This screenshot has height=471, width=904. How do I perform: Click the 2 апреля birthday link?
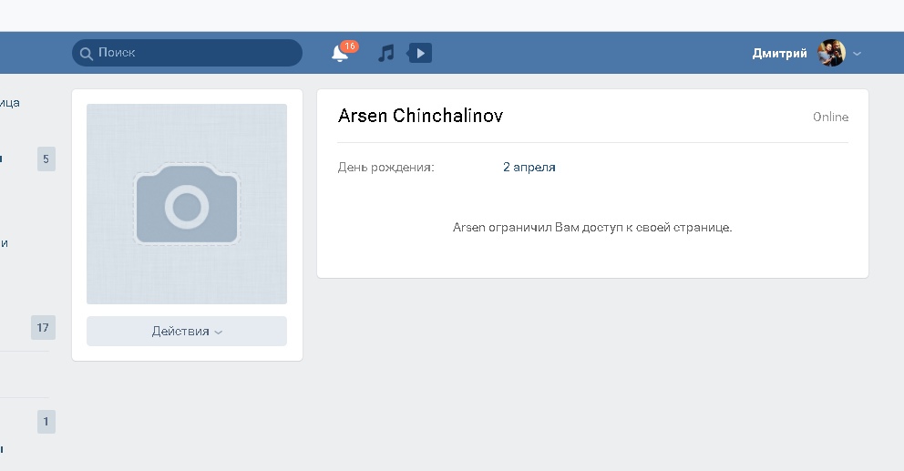click(529, 167)
